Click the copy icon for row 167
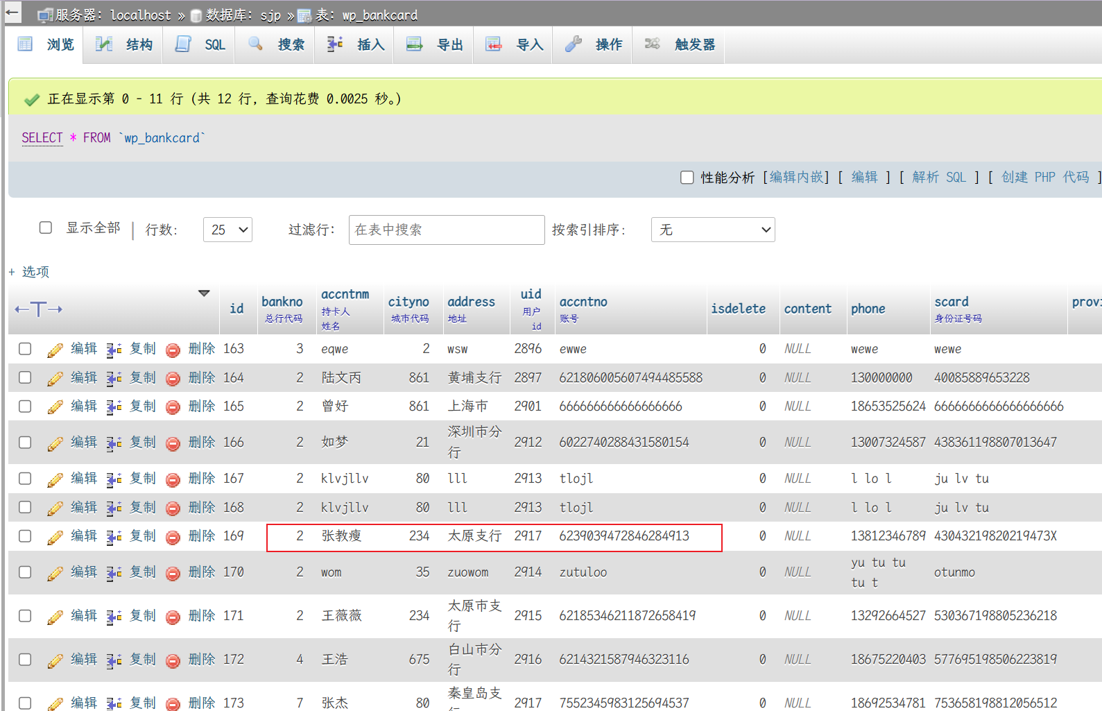Image resolution: width=1102 pixels, height=711 pixels. 114,479
